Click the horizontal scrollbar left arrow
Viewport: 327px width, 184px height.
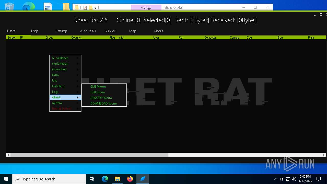8,155
